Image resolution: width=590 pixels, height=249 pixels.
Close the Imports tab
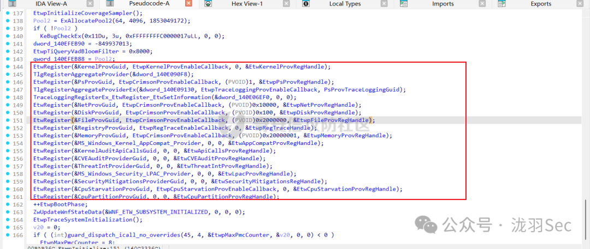coord(481,4)
